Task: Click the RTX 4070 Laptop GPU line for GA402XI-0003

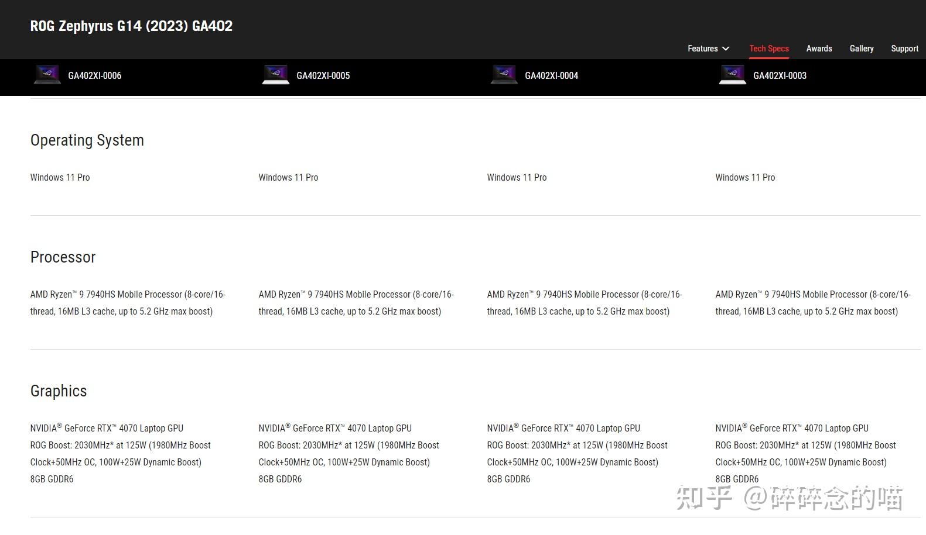Action: [792, 428]
